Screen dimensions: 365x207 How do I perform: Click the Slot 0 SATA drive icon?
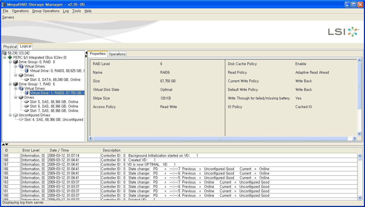(27, 80)
